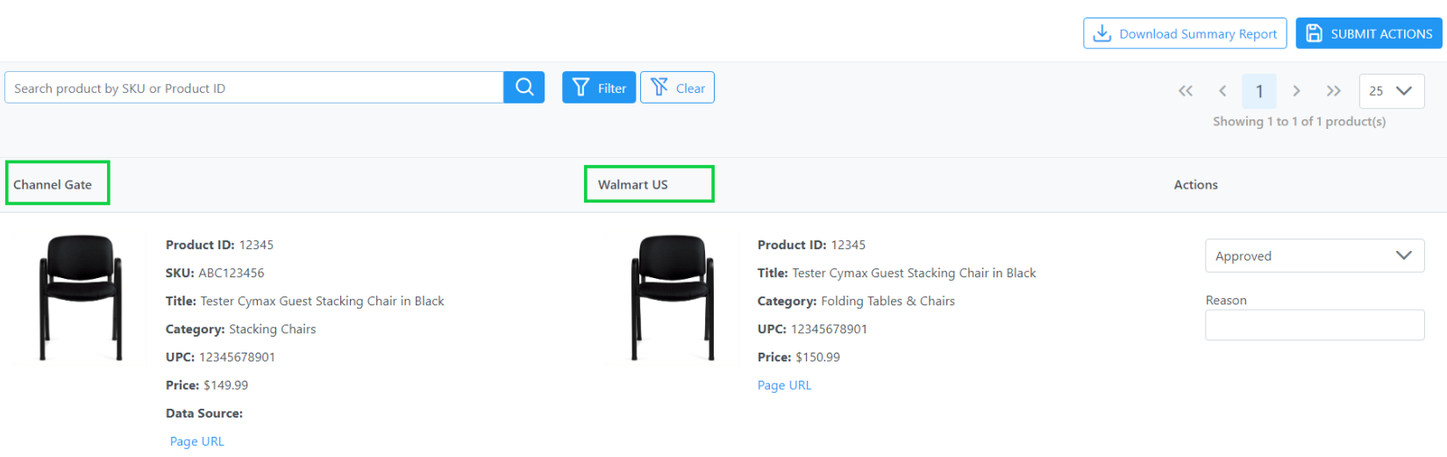Click the Channel Gate chair thumbnail
This screenshot has height=457, width=1447.
click(x=81, y=297)
